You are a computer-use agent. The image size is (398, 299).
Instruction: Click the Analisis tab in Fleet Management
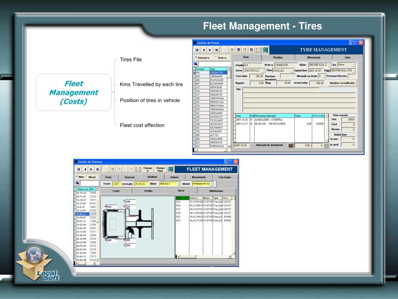tap(152, 177)
